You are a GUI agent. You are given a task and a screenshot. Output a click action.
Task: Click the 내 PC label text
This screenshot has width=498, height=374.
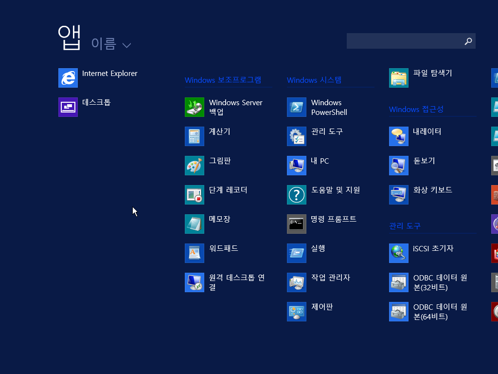pyautogui.click(x=320, y=161)
